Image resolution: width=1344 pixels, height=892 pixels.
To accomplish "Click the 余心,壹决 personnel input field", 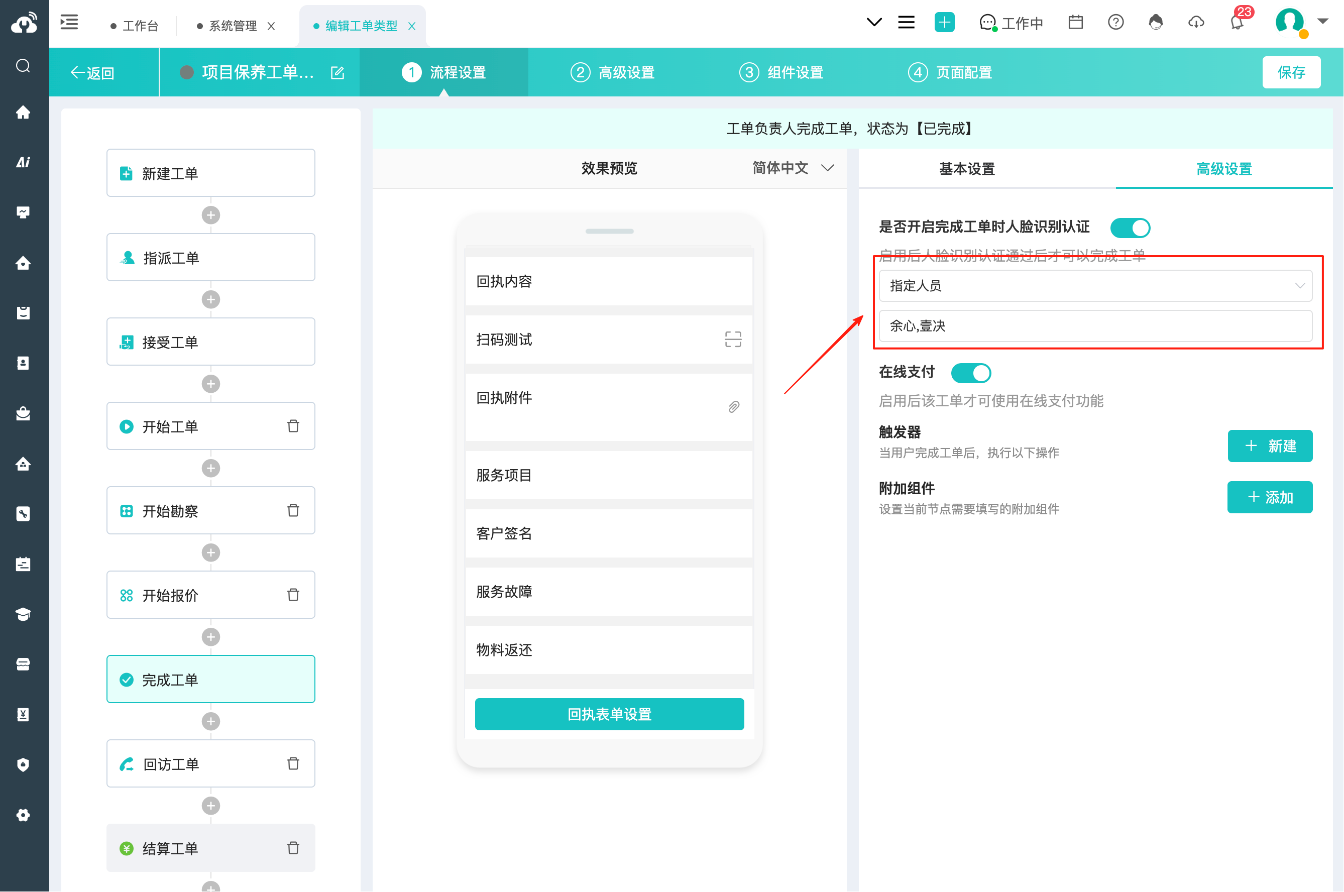I will click(1095, 326).
